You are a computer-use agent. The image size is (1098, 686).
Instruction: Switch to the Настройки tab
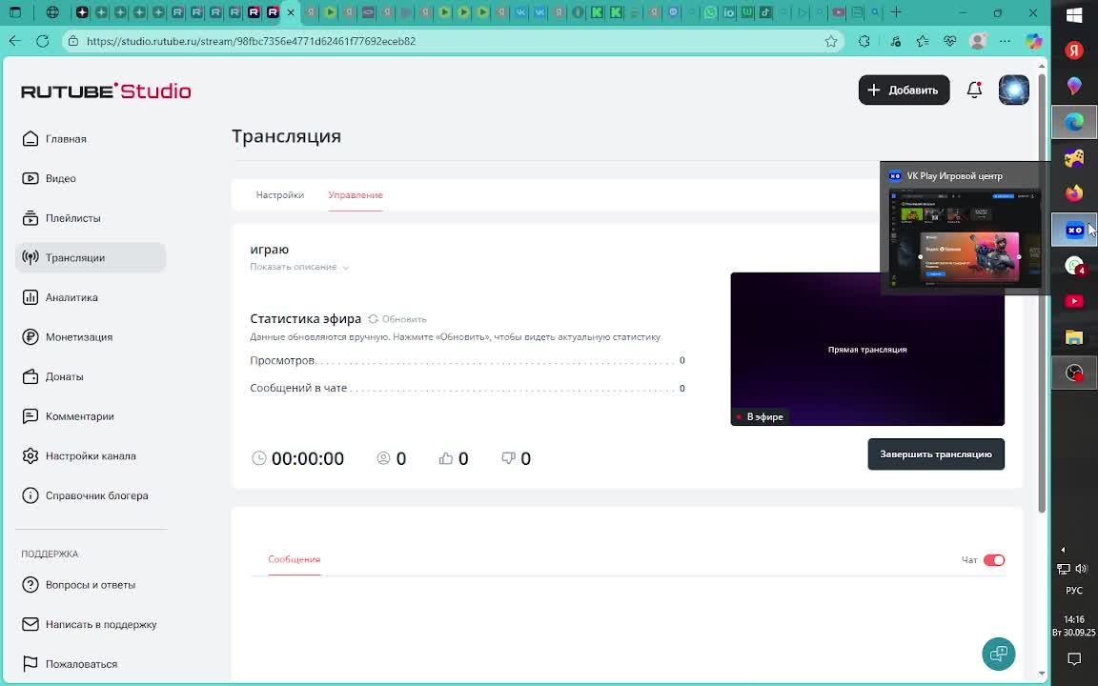pos(280,194)
